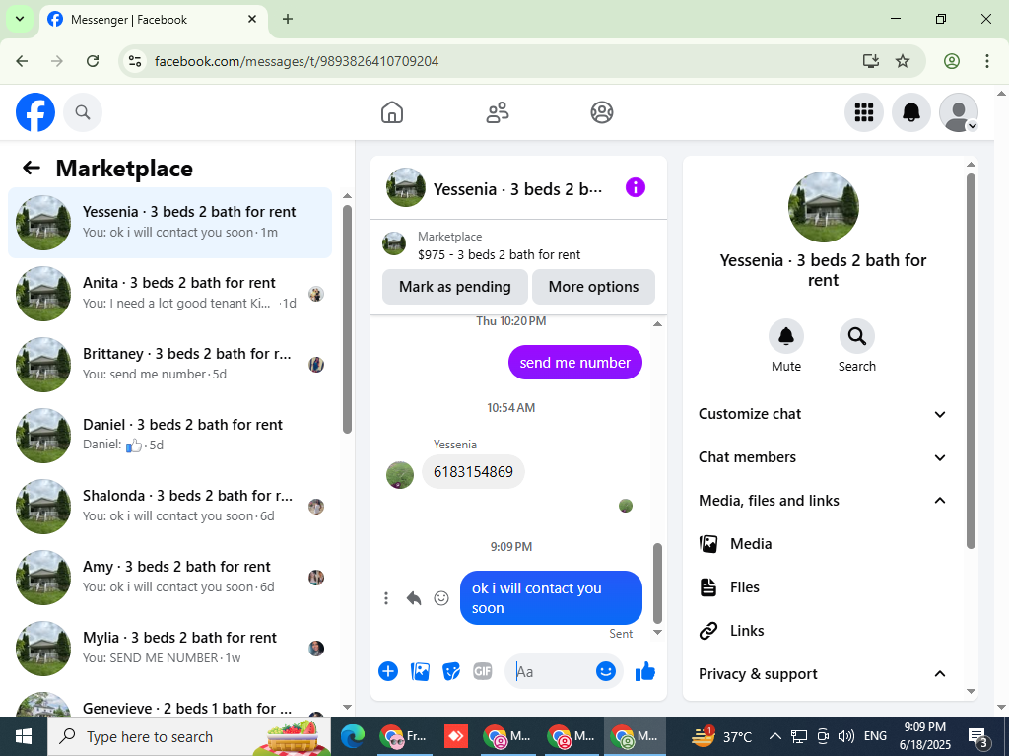
Task: Open the notifications bell in header
Action: point(911,112)
